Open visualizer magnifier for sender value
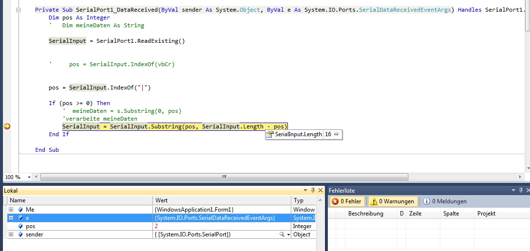Screen dimensions: 530x251 click(x=282, y=234)
